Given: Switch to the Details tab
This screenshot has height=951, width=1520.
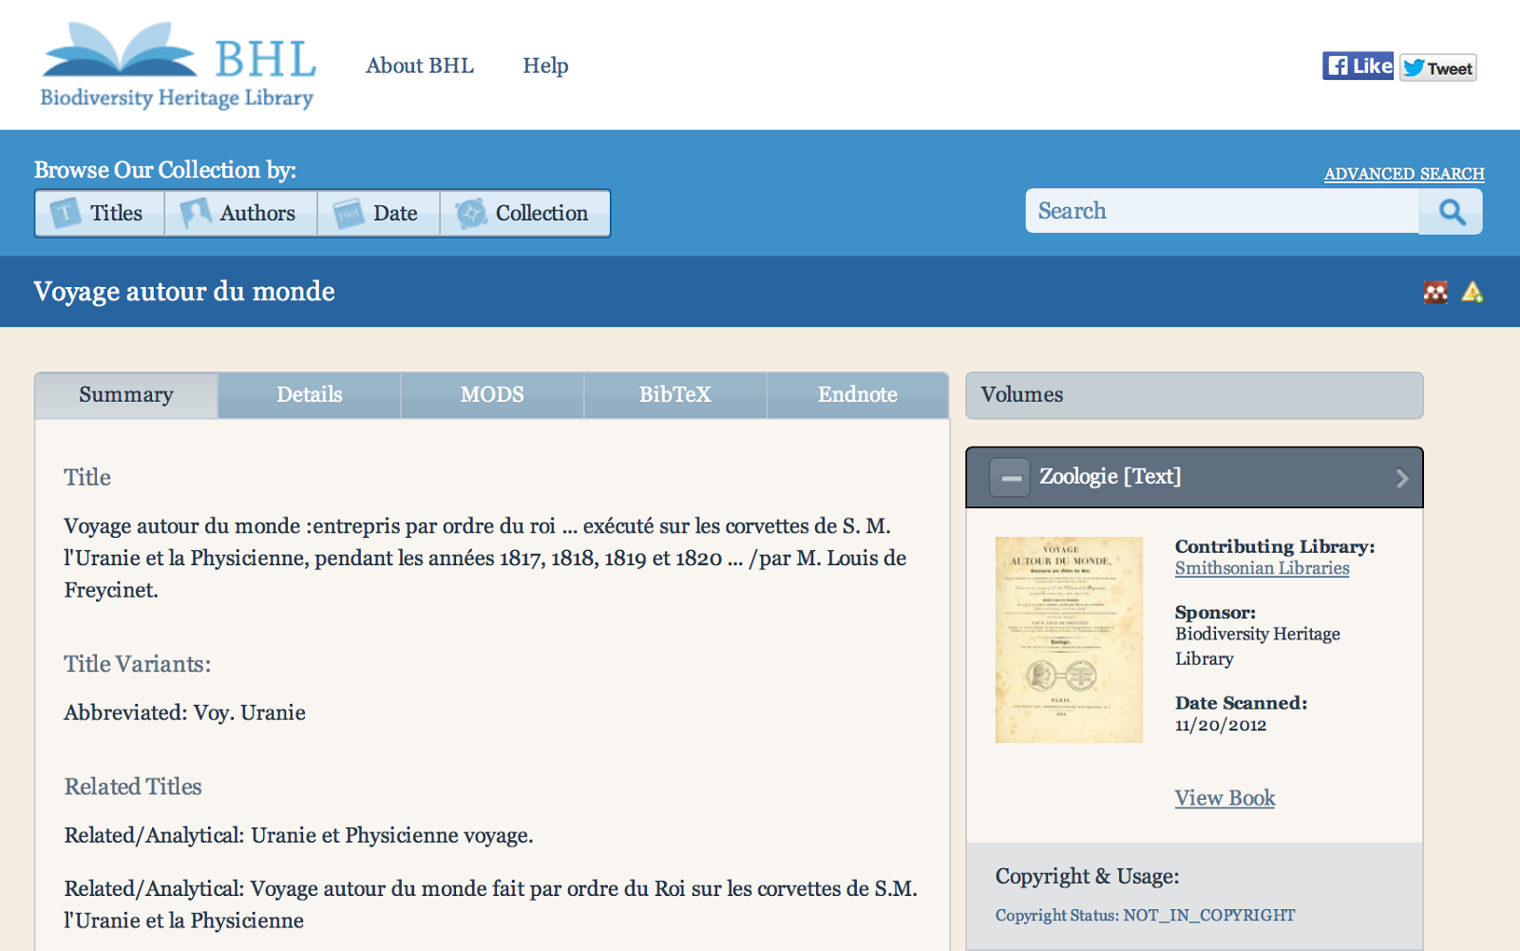Looking at the screenshot, I should 309,395.
